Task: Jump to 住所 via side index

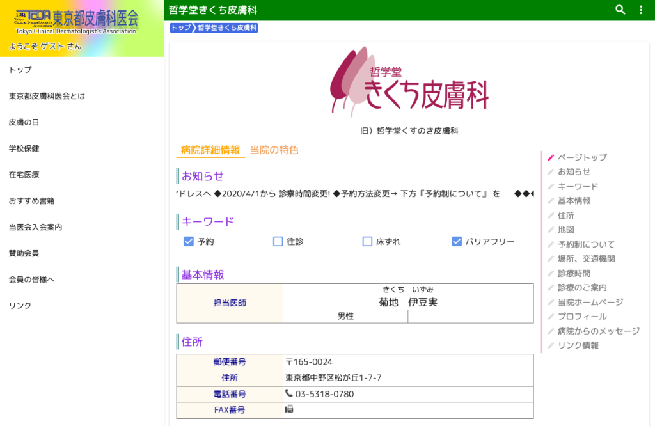Action: pyautogui.click(x=566, y=216)
